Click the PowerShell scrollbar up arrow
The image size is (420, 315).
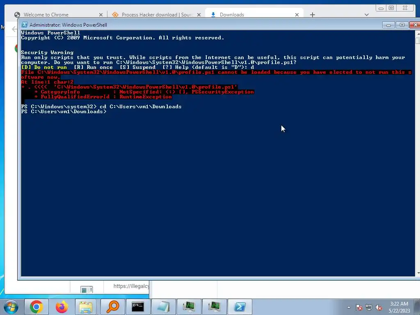tap(418, 34)
